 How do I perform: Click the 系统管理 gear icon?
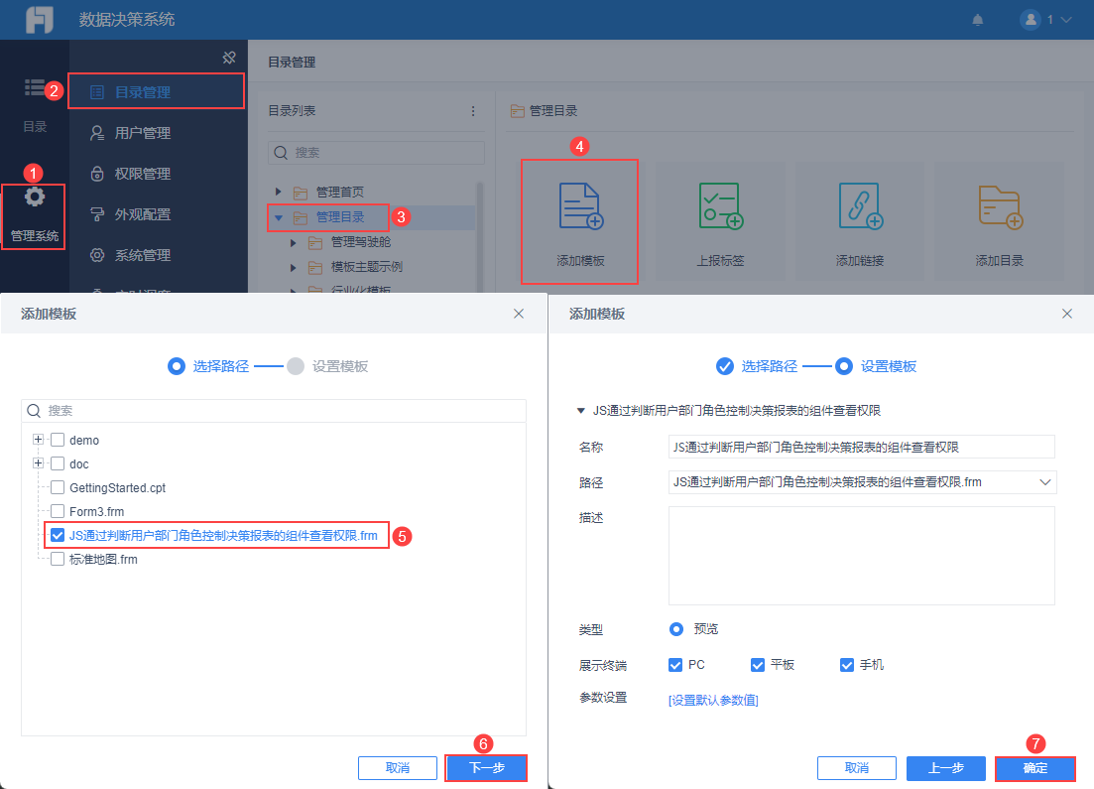[x=97, y=255]
